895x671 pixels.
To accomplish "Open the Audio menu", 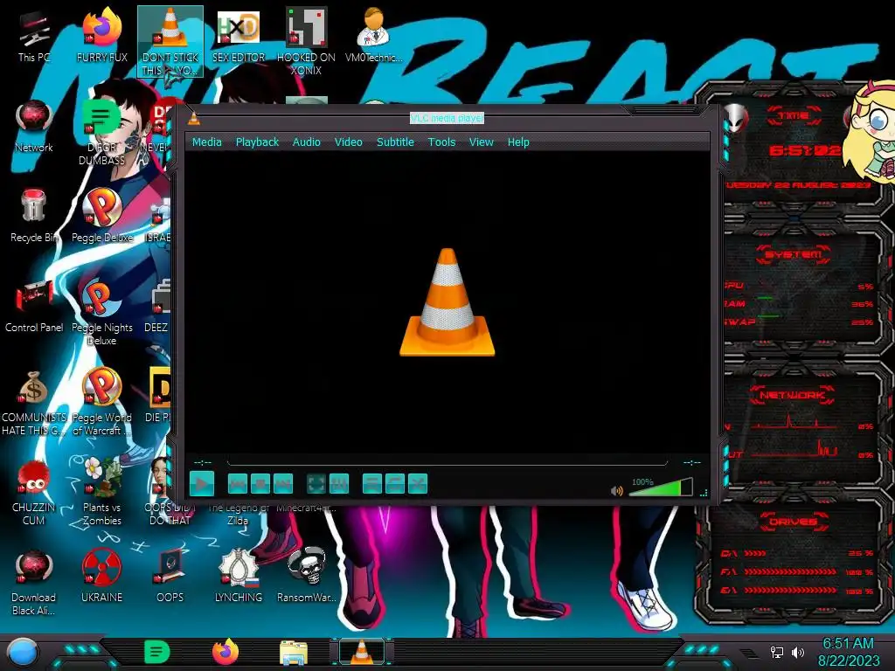I will 307,142.
